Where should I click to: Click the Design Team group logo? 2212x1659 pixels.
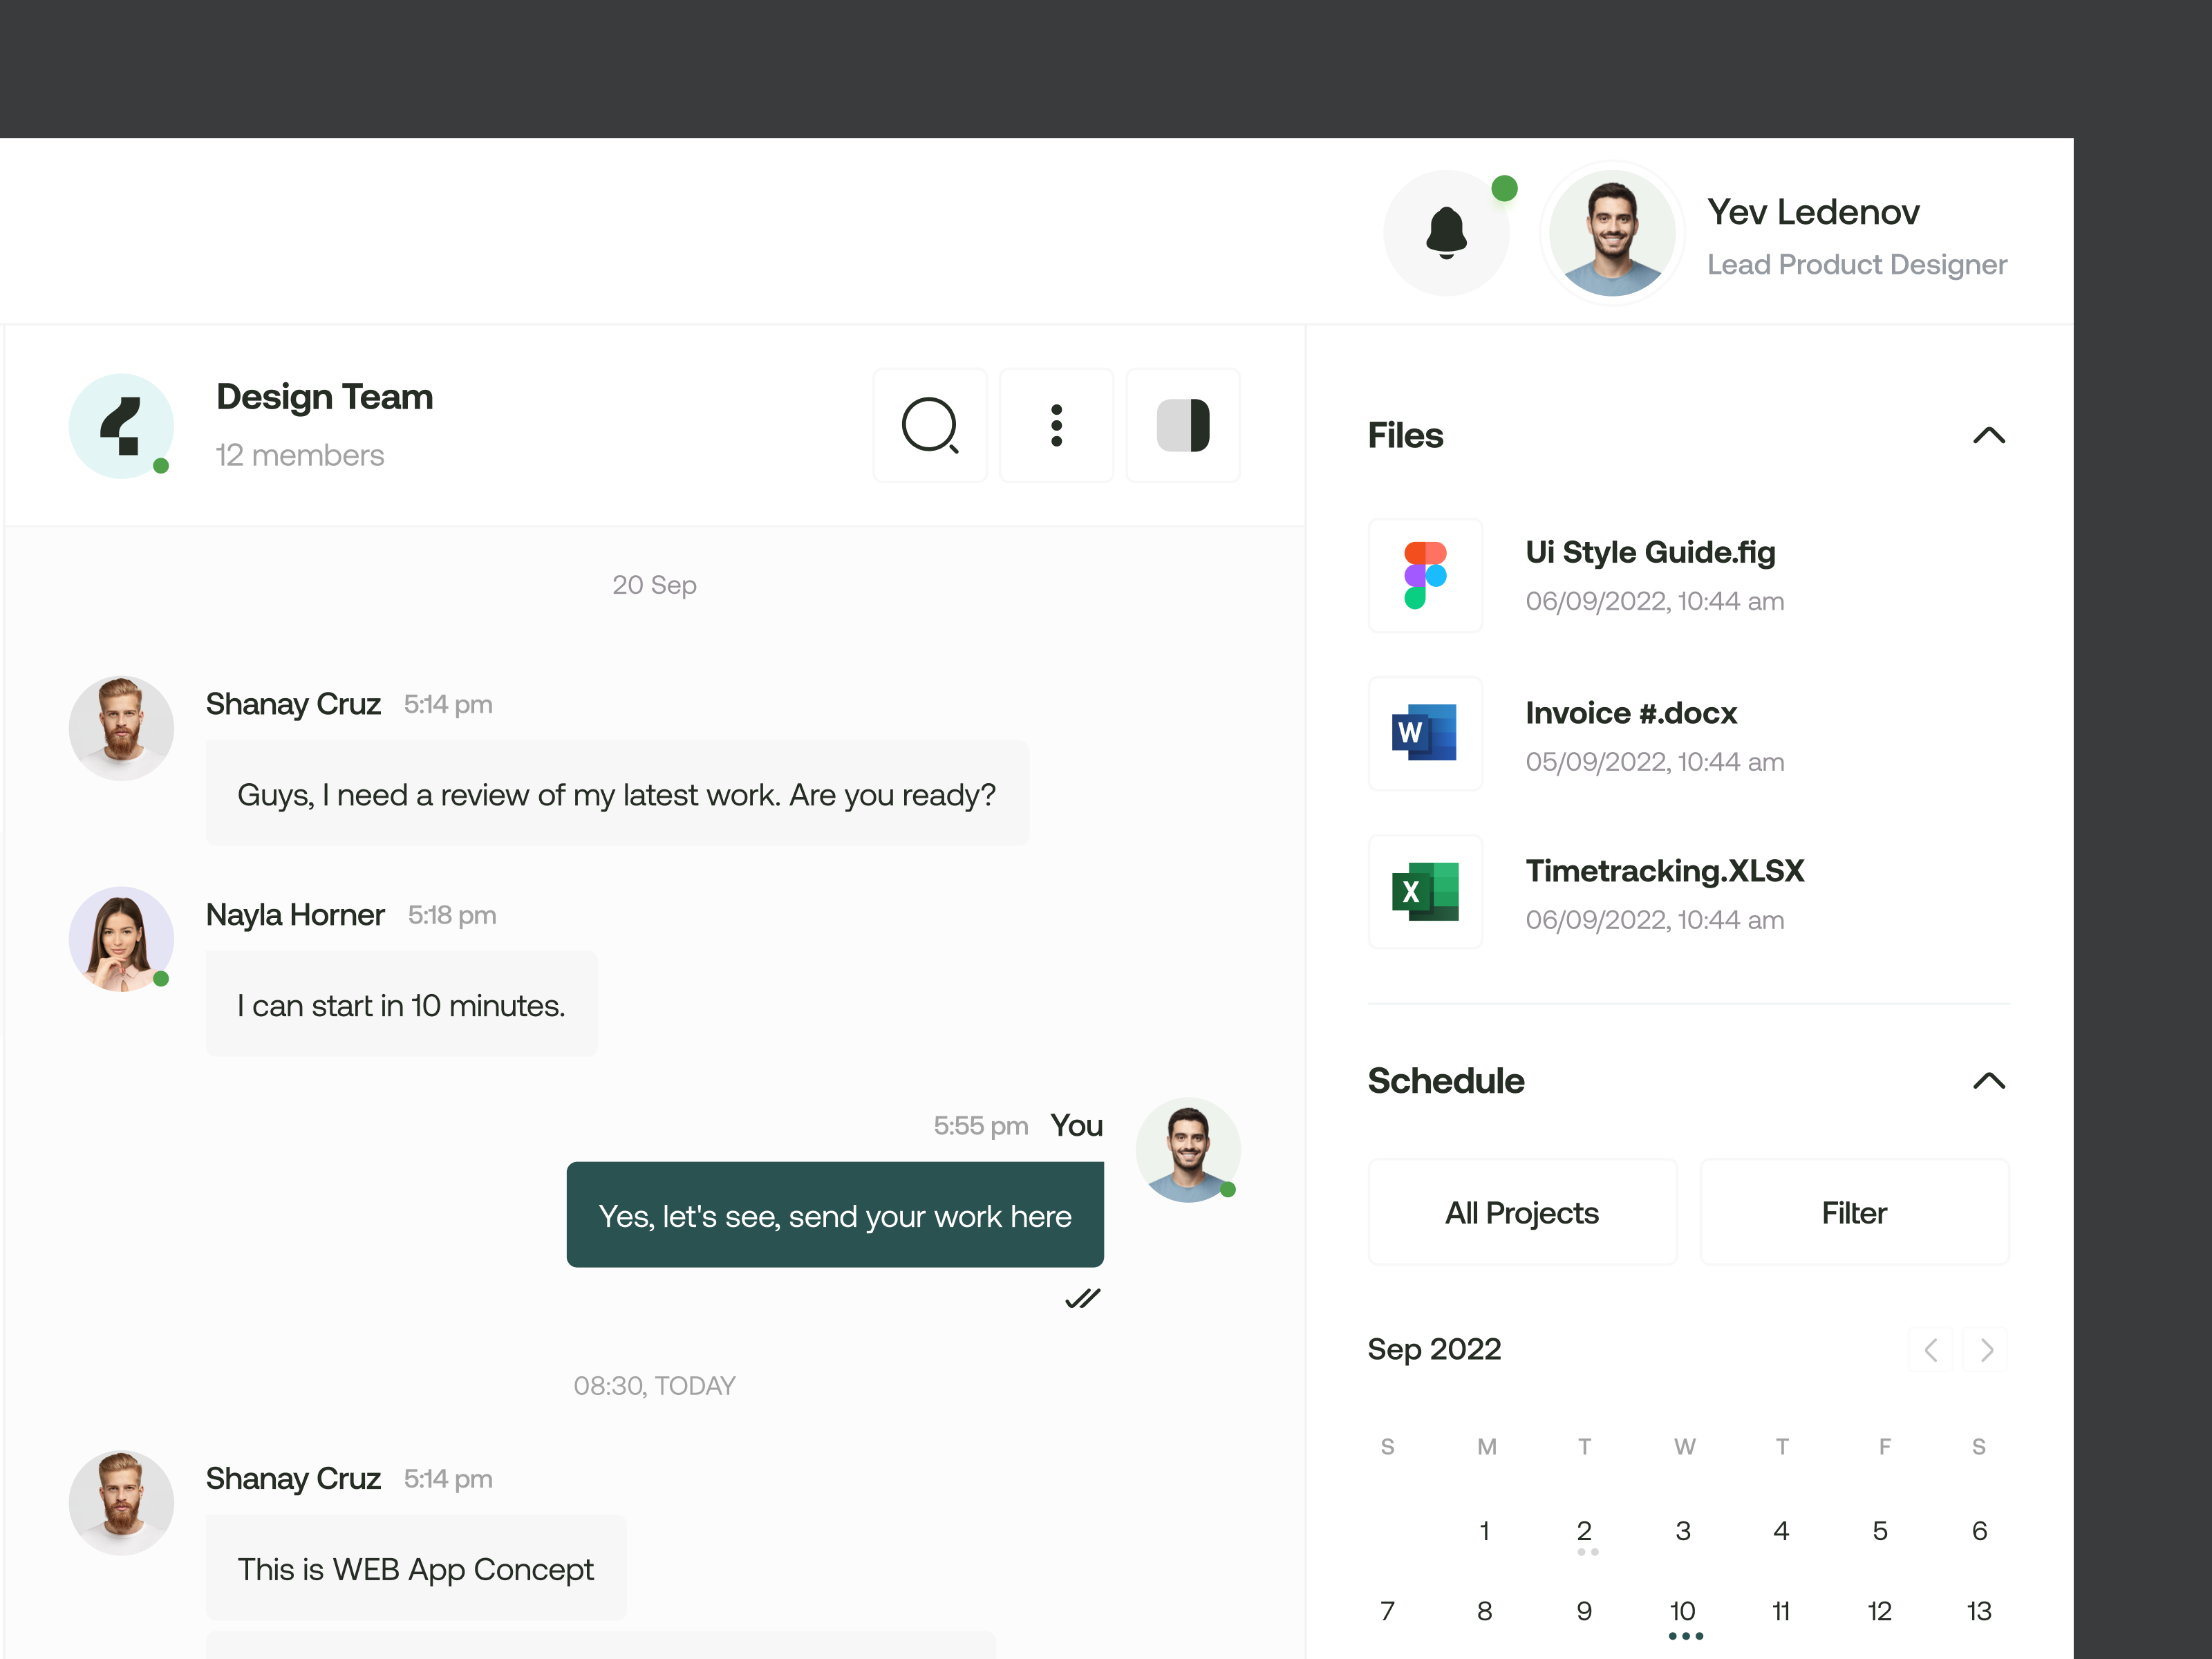121,425
